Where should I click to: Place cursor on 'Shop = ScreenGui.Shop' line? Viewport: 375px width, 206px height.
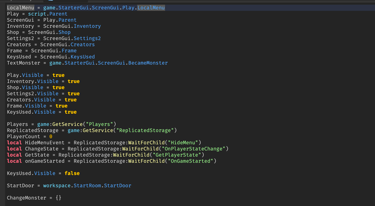39,32
